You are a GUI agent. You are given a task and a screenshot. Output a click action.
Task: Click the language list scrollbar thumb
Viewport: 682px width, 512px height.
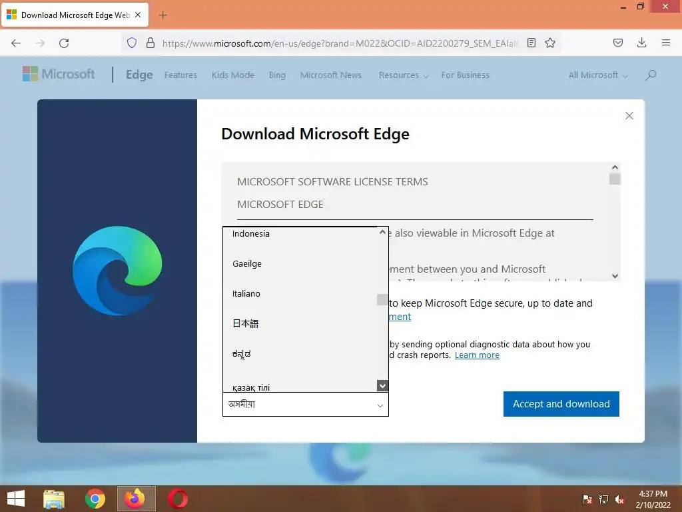[382, 299]
